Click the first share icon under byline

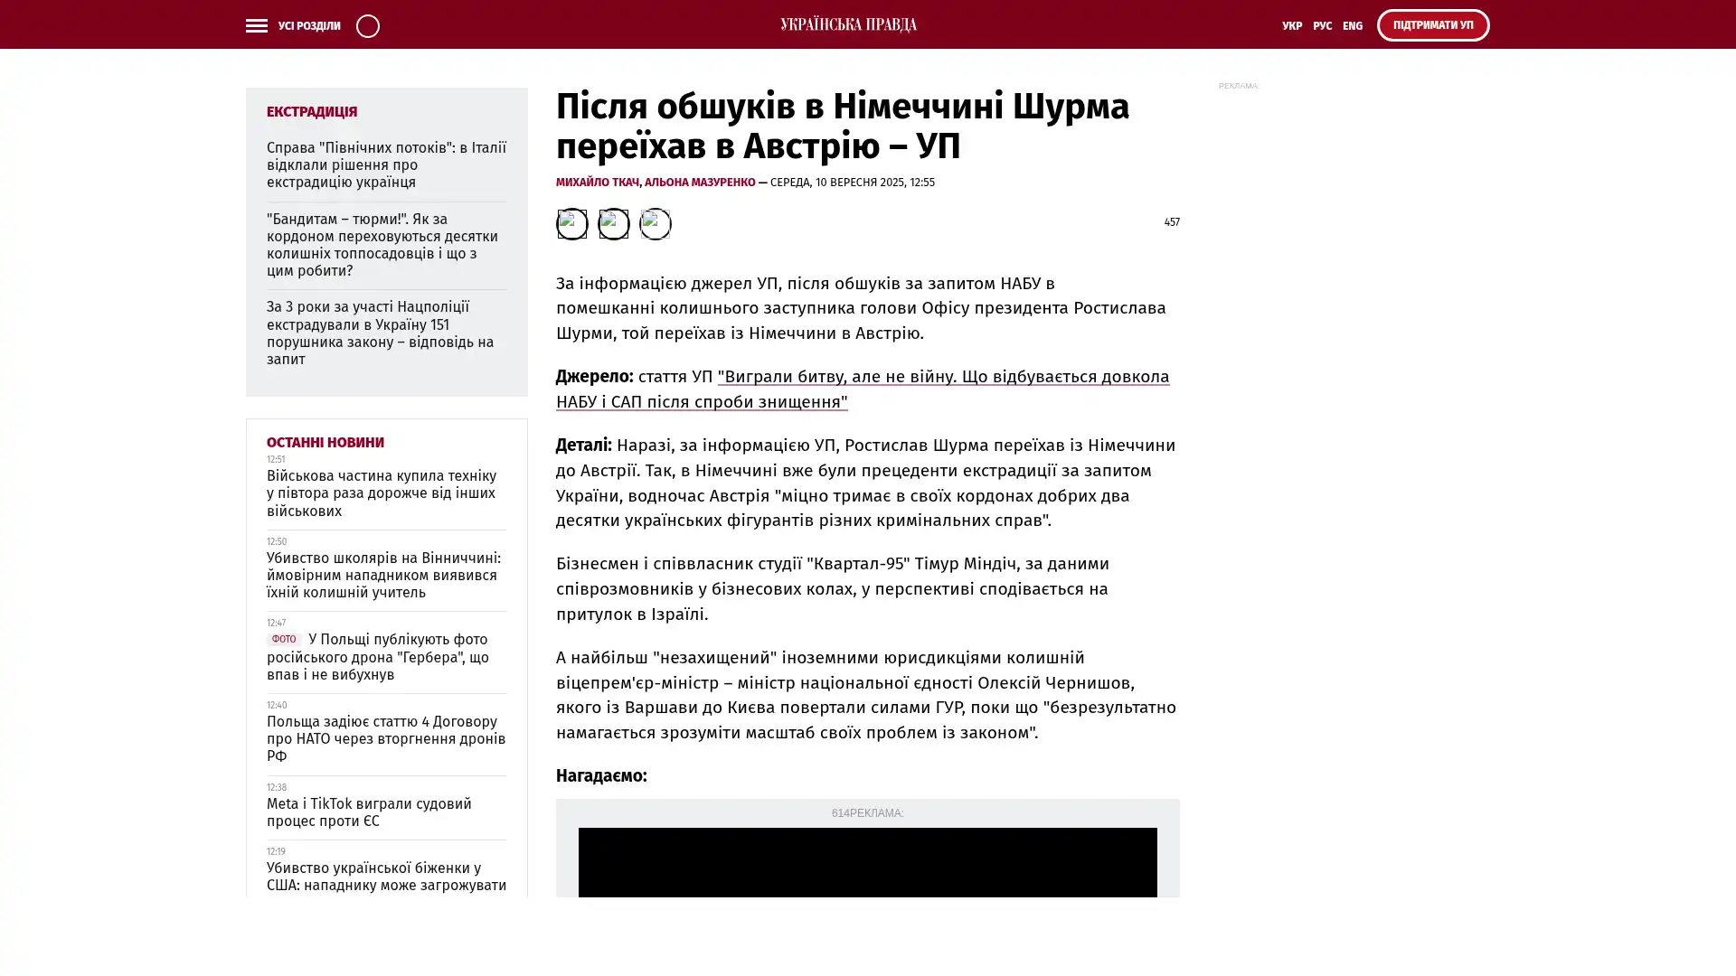(571, 223)
